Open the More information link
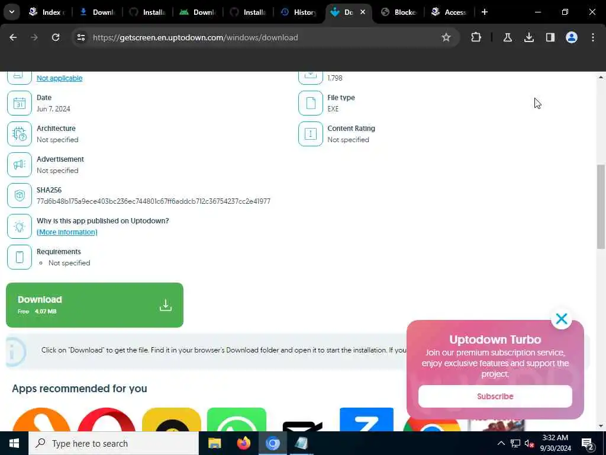 pos(67,232)
